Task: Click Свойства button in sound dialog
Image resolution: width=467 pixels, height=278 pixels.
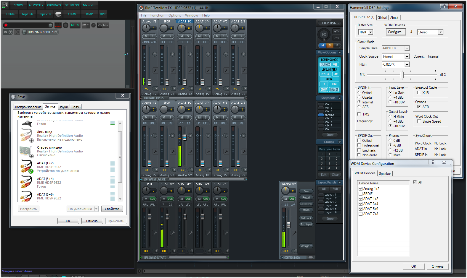Action: click(112, 209)
